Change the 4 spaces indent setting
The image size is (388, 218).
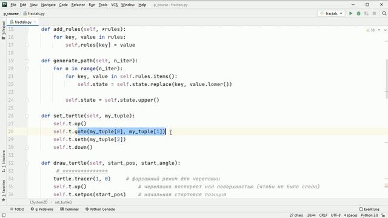[350, 216]
